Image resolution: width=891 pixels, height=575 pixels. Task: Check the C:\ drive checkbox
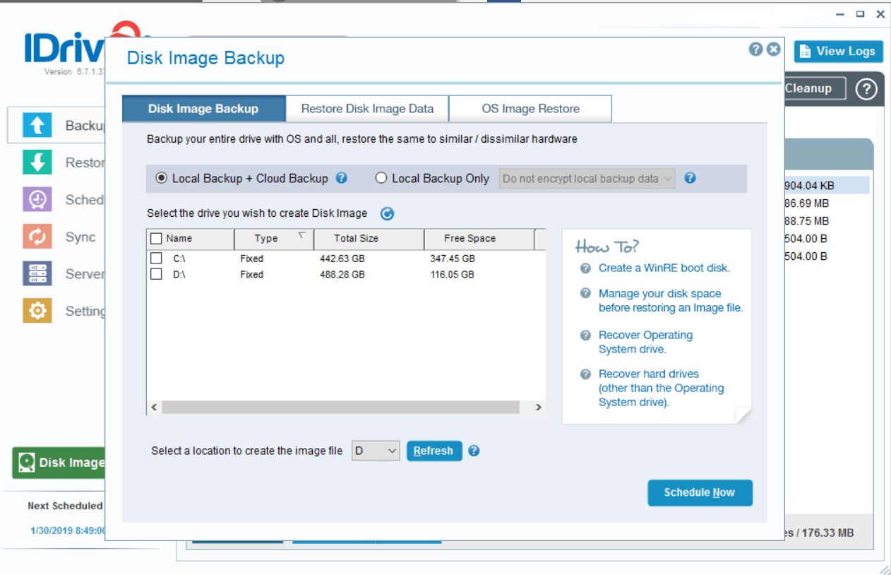pyautogui.click(x=156, y=259)
